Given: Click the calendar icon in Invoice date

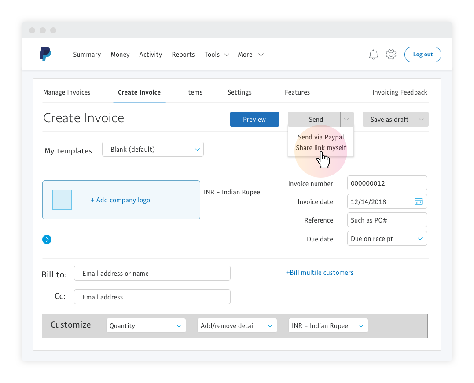Looking at the screenshot, I should pyautogui.click(x=418, y=202).
